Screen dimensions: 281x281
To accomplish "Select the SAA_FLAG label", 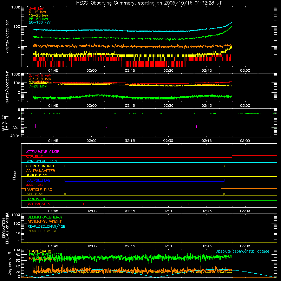I will [34, 185].
